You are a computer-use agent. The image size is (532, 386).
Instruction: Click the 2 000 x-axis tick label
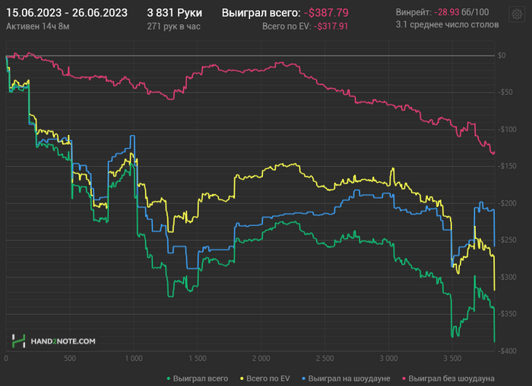coord(261,358)
